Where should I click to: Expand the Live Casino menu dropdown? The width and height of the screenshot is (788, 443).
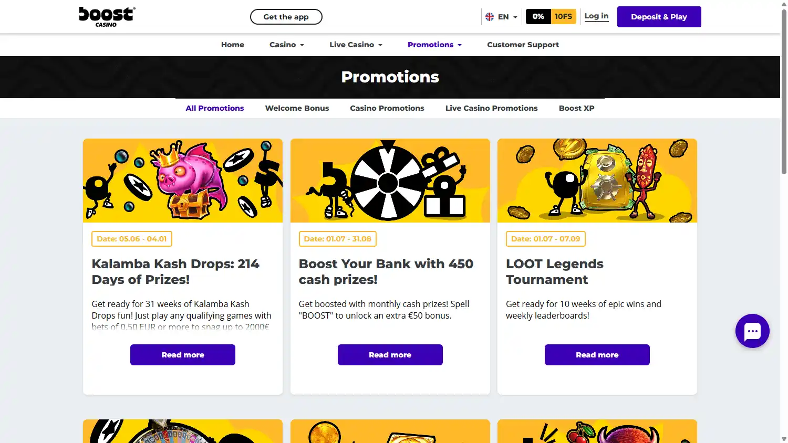point(356,45)
